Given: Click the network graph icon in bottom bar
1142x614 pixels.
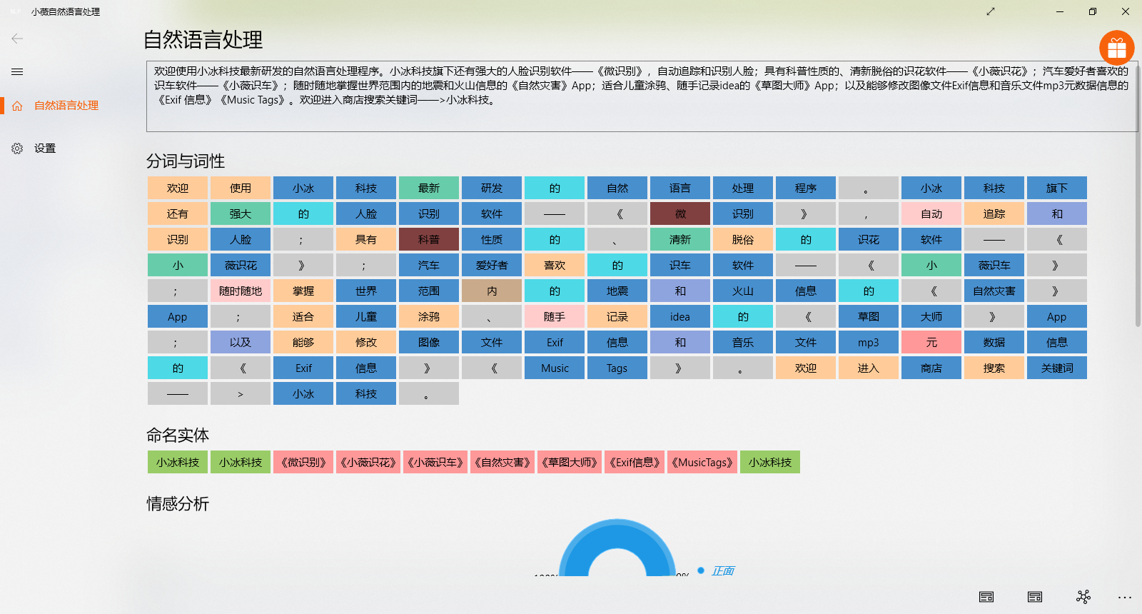Looking at the screenshot, I should [1083, 597].
